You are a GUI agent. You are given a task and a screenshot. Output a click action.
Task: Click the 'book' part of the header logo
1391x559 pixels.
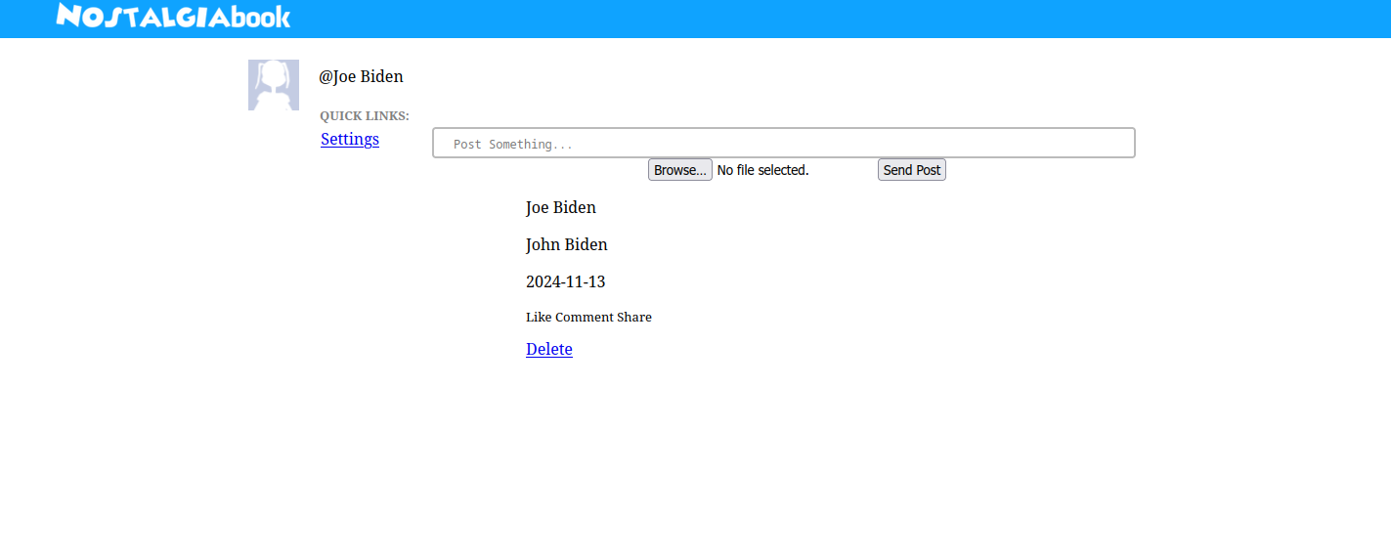coord(260,16)
